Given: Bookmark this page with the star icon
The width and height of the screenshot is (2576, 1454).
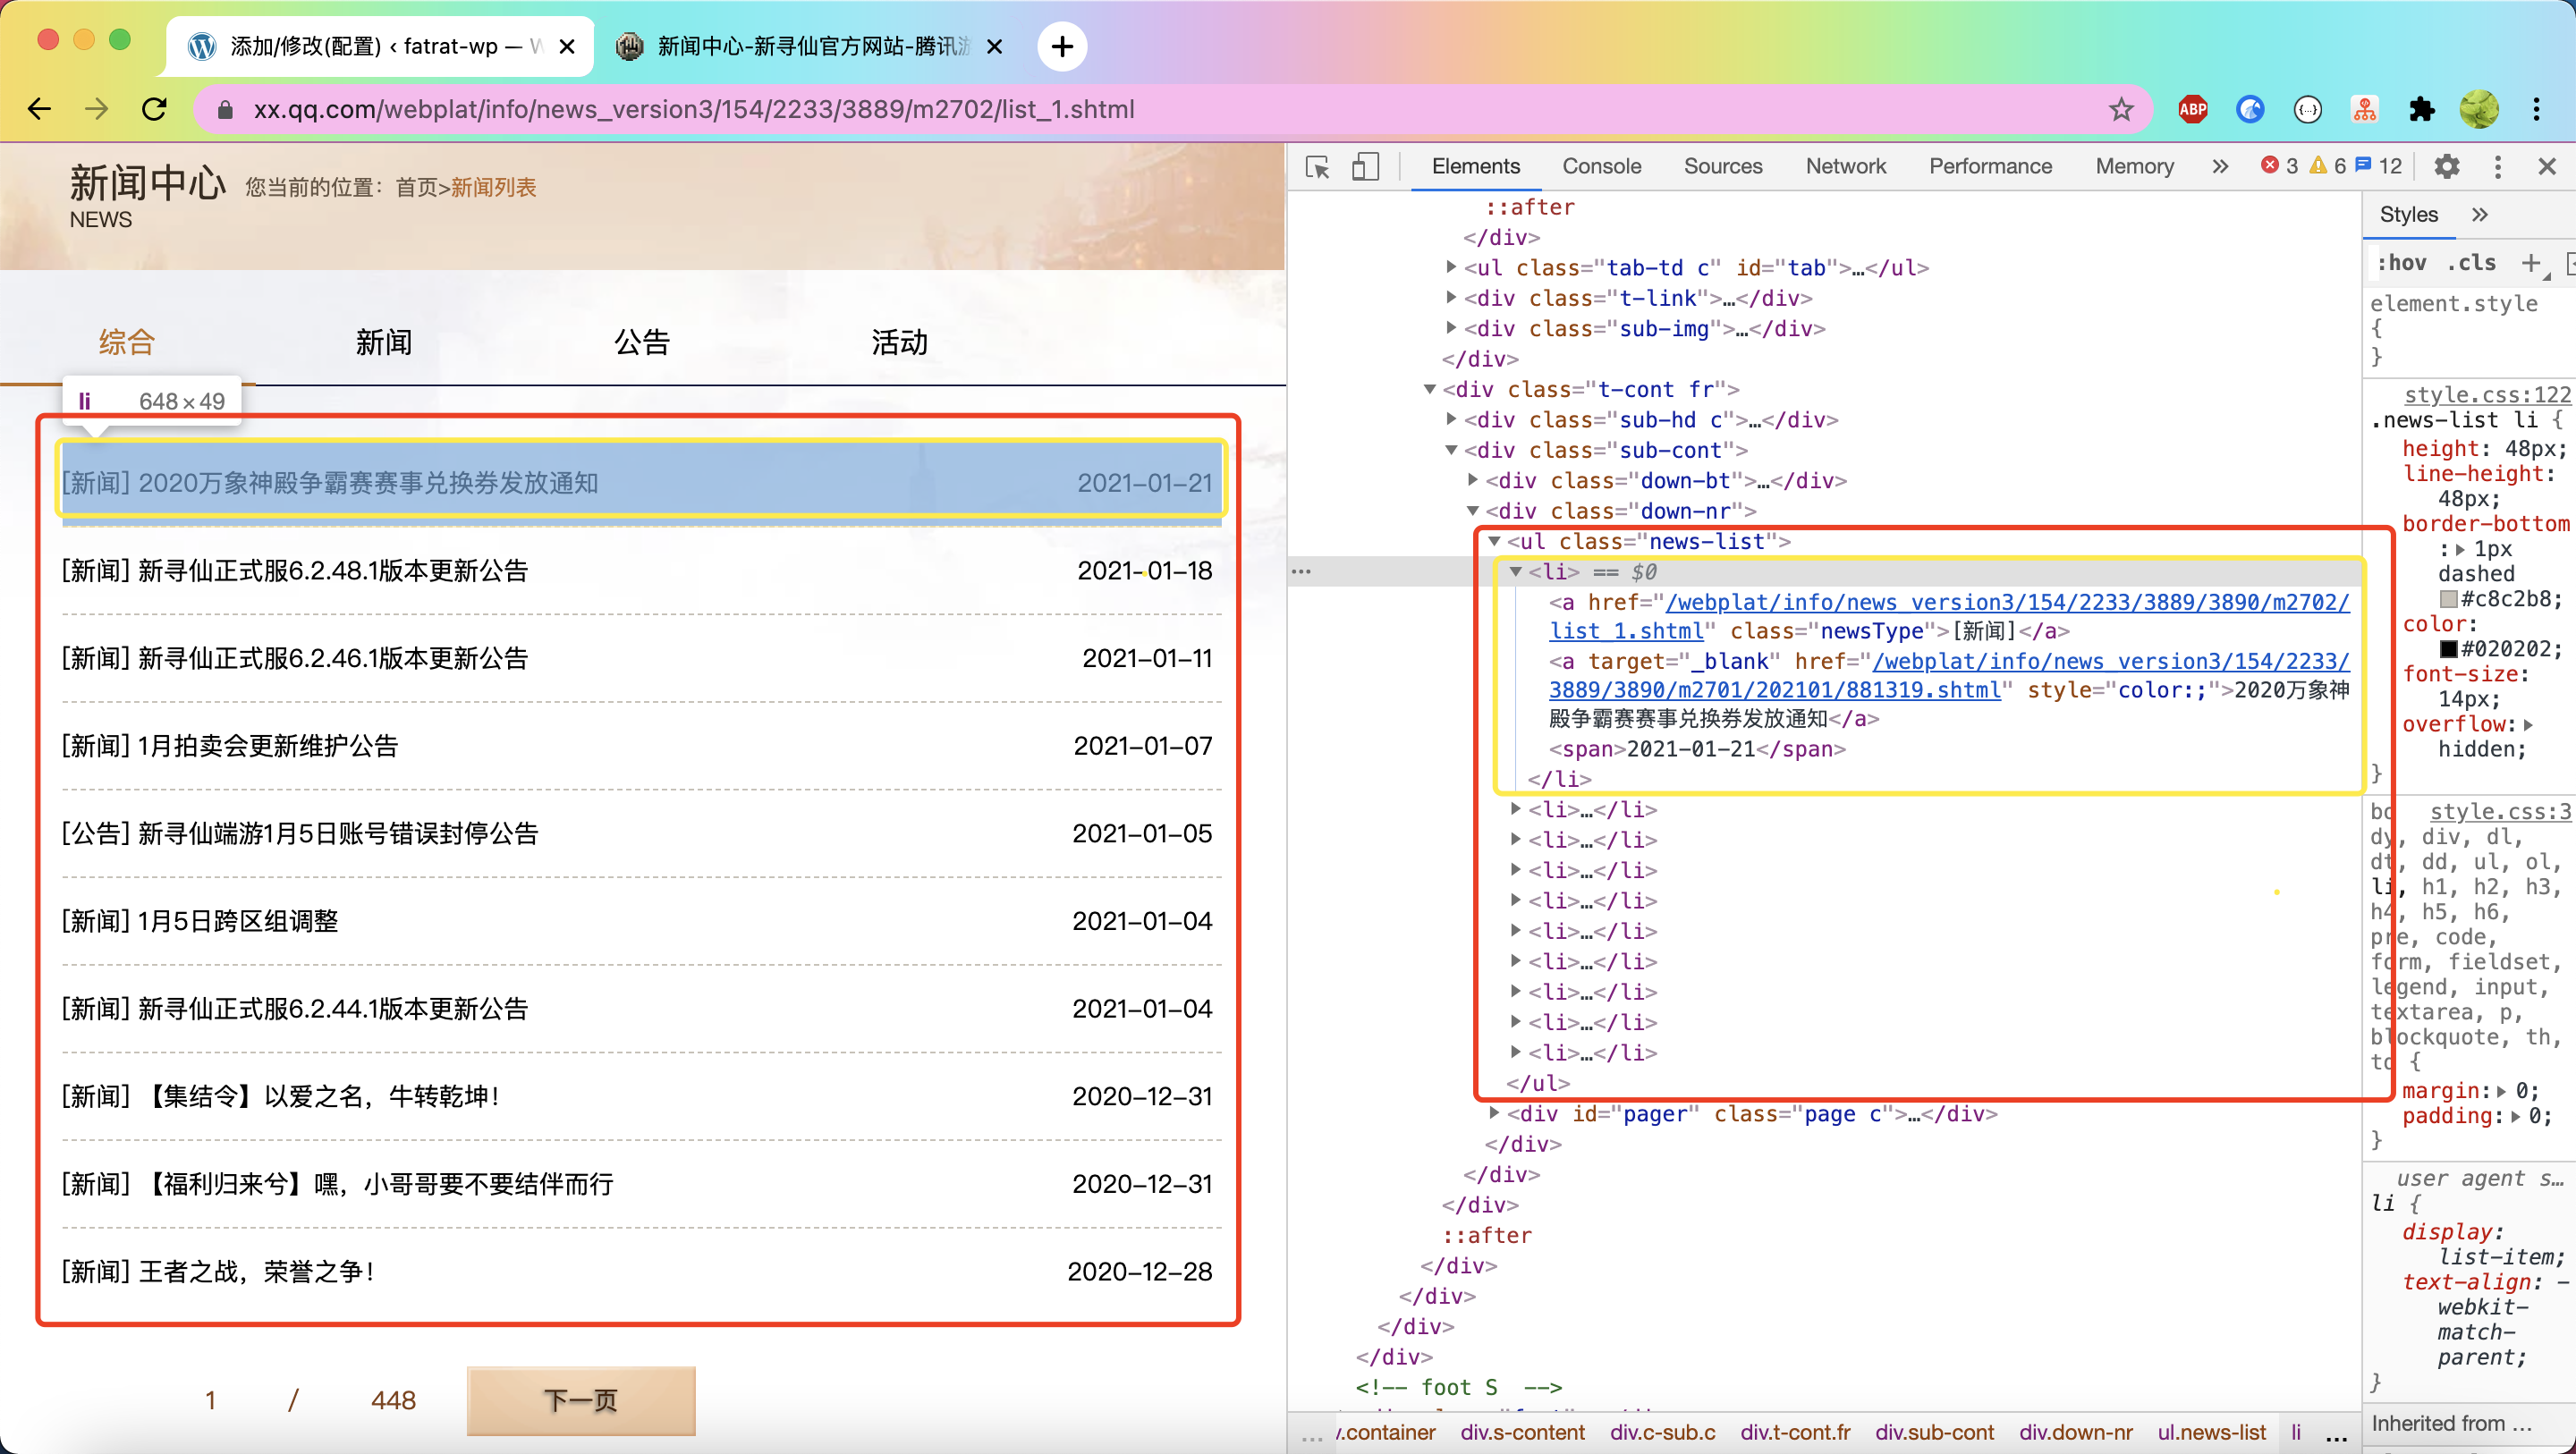Looking at the screenshot, I should (x=2121, y=109).
